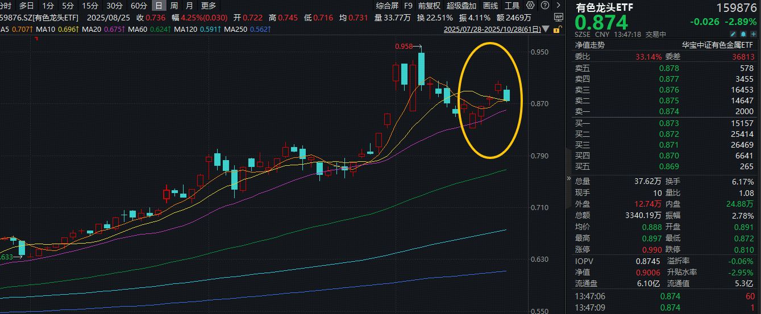This screenshot has height=314, width=761.
Task: Click the 买二 price 0.872
Action: 669,134
